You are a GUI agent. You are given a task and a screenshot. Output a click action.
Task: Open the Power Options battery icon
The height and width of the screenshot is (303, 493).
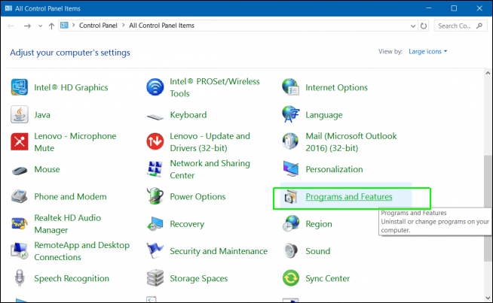pyautogui.click(x=155, y=196)
